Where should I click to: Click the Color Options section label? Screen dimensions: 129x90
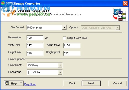pos(16,59)
